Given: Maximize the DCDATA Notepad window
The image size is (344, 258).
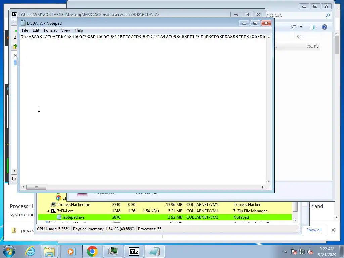Looking at the screenshot, I should [x=255, y=23].
